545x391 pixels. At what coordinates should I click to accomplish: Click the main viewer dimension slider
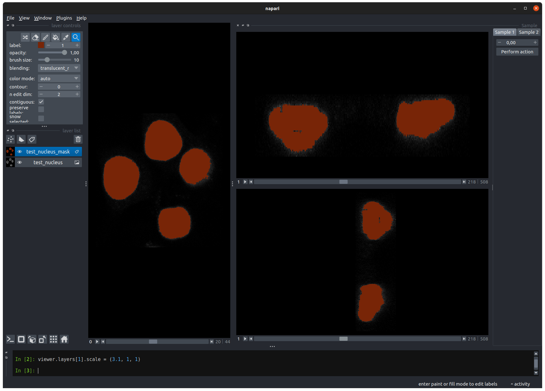158,342
